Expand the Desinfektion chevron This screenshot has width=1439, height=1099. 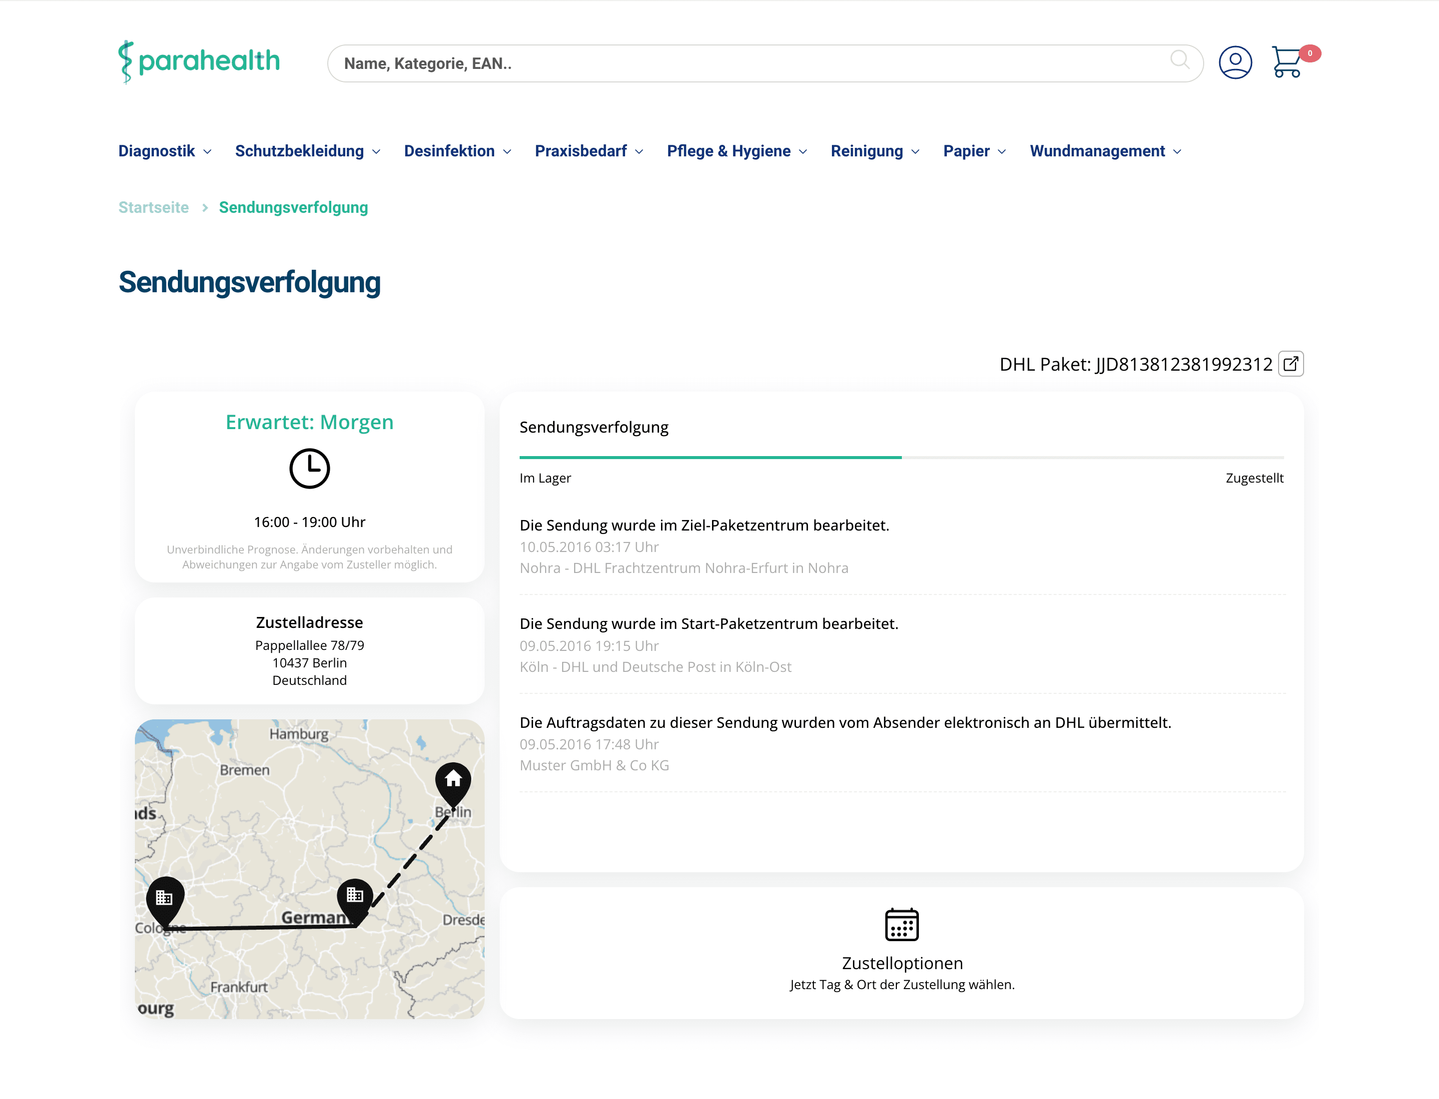(507, 152)
